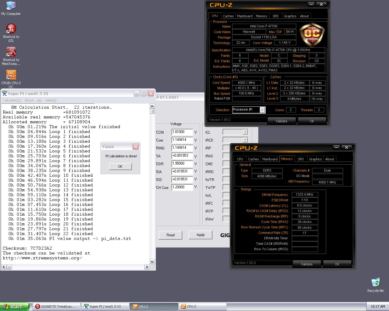Click the Super PI vertical scrollbar down arrow
The image size is (389, 311).
(152, 261)
